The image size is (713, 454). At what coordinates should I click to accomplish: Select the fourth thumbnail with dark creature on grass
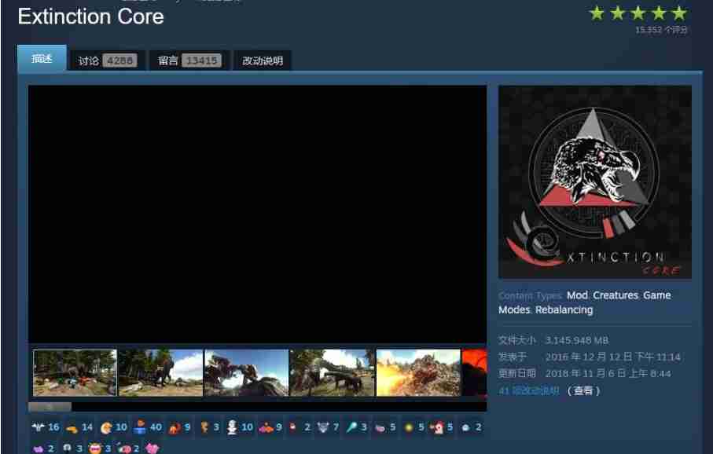(x=332, y=372)
